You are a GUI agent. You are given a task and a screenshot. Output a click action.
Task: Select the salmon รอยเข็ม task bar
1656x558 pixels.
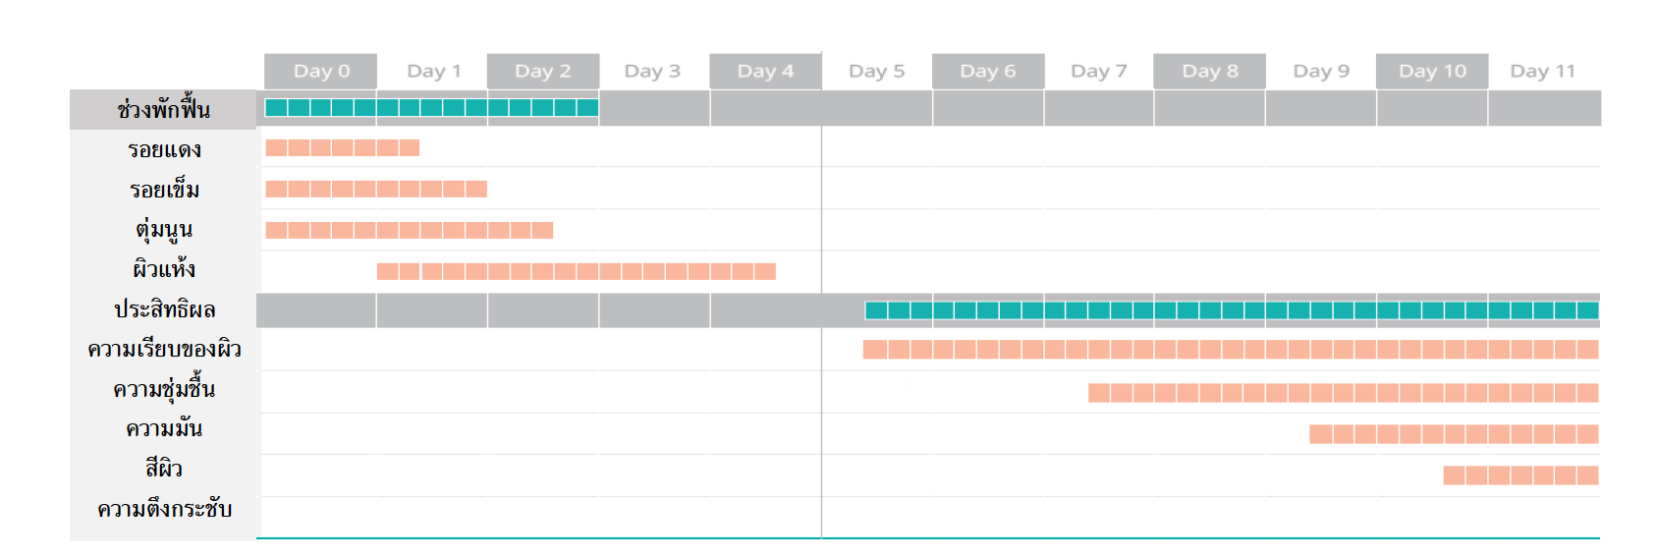pos(376,189)
